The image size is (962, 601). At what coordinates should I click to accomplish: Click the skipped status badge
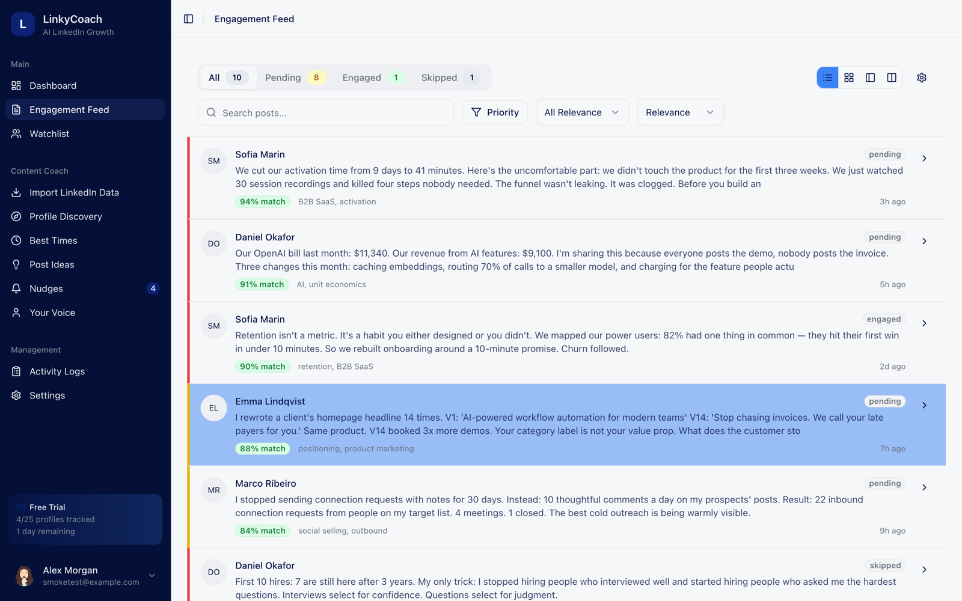tap(885, 566)
